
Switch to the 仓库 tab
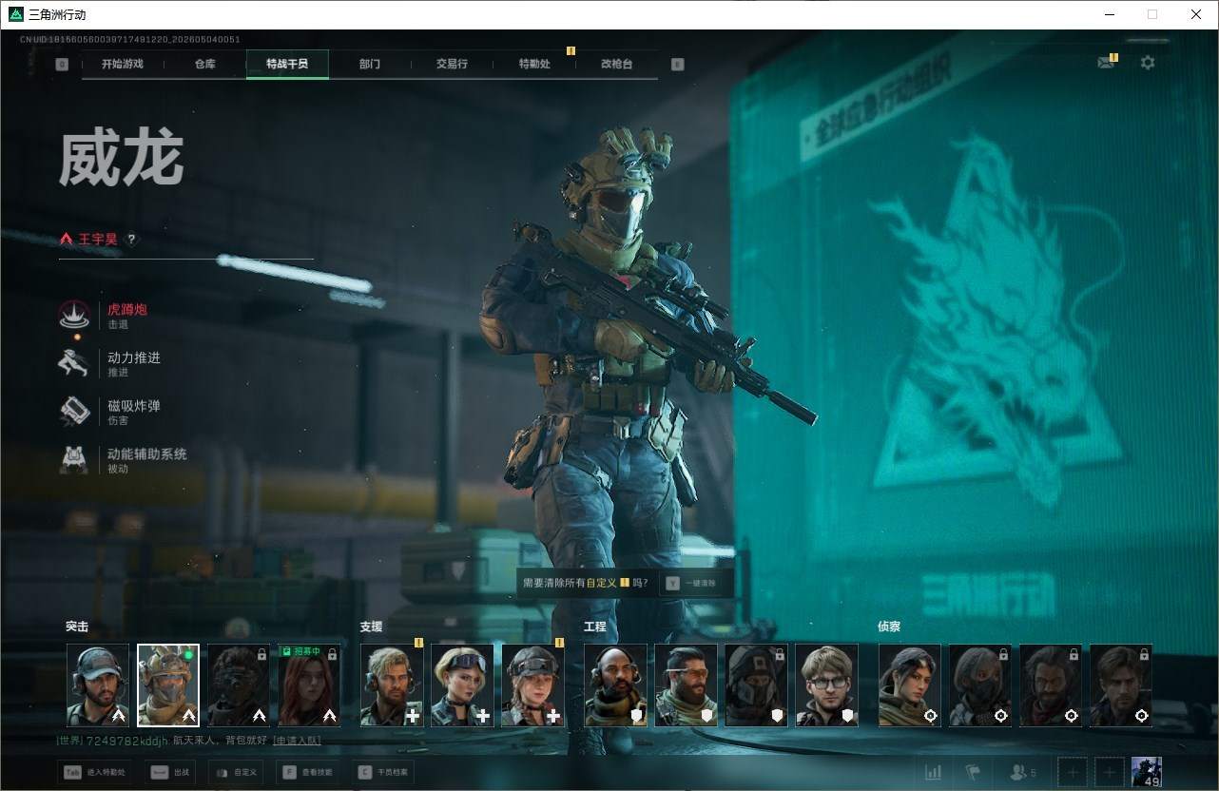[x=204, y=64]
